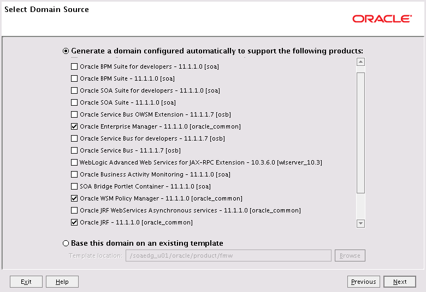Check Oracle JRF WebServices Asynchronous services
This screenshot has width=426, height=292.
coord(74,210)
